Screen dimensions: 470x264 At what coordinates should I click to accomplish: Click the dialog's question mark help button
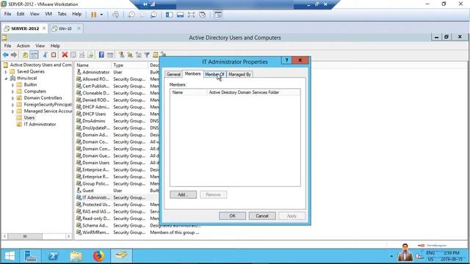(286, 60)
